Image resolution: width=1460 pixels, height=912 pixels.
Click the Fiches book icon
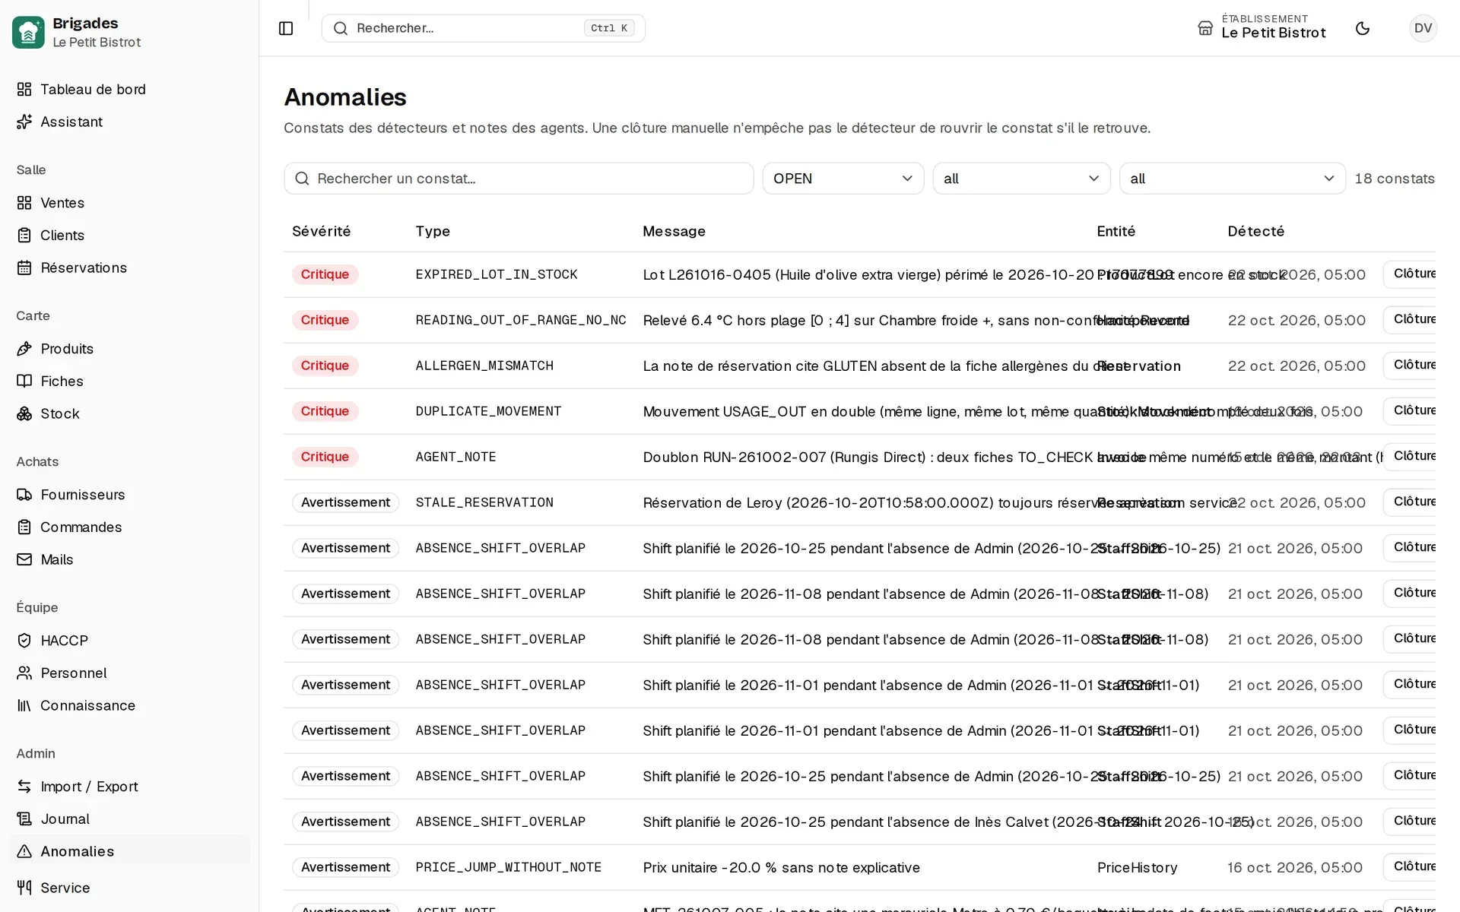tap(24, 381)
